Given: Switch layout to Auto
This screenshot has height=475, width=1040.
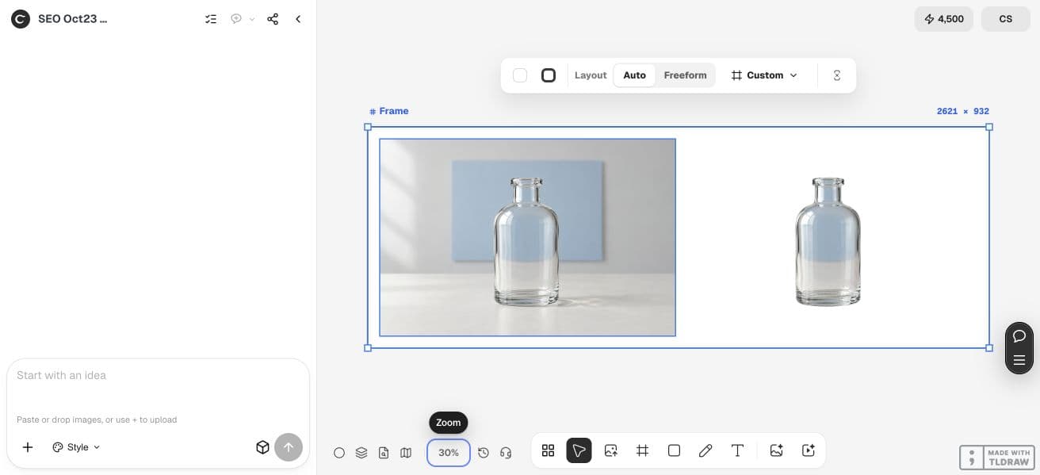Looking at the screenshot, I should pos(634,75).
